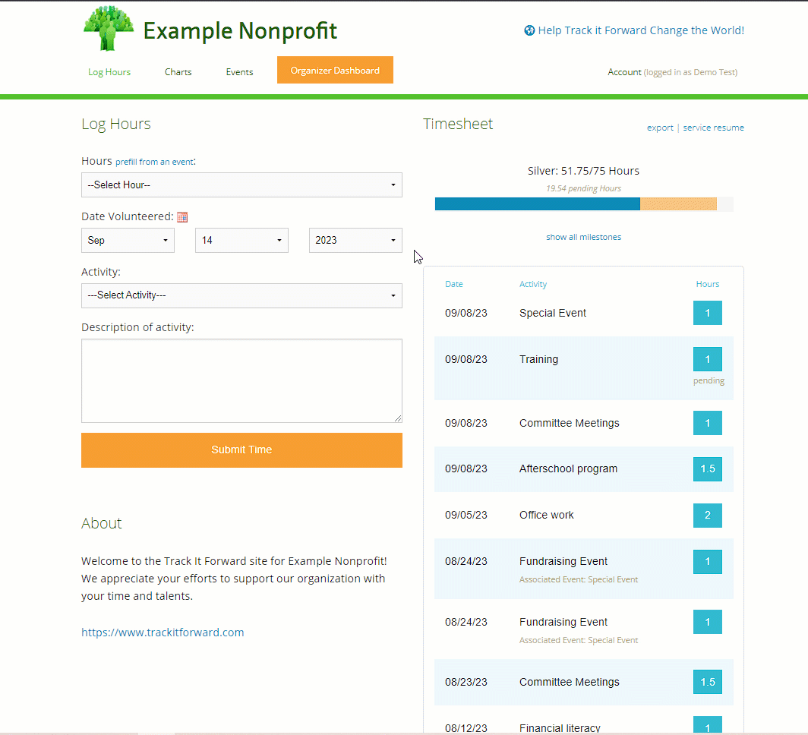
Task: Click the hours badge for Special Event 09/08/23
Action: coord(708,313)
